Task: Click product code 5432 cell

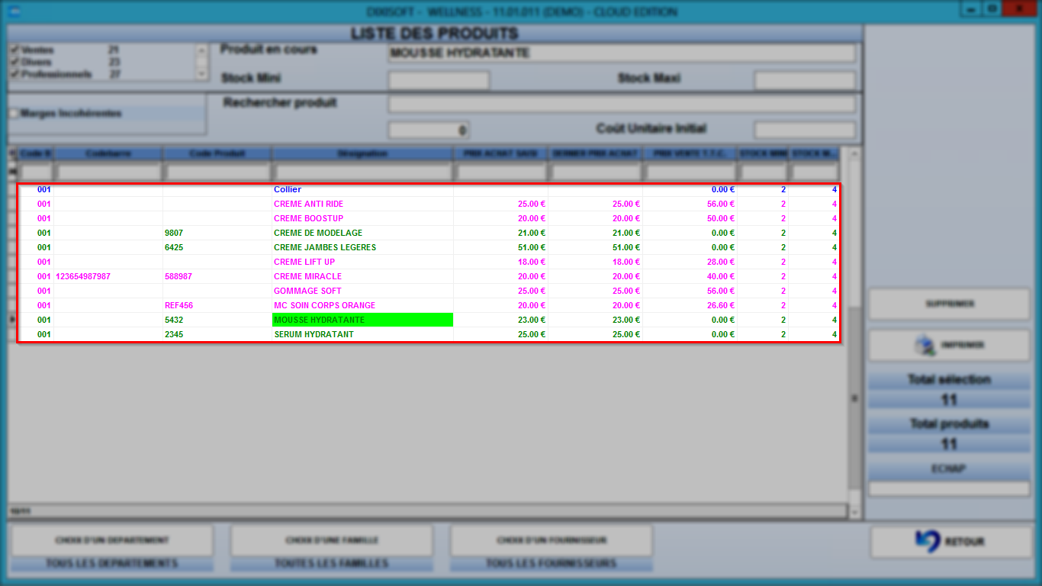Action: click(217, 320)
